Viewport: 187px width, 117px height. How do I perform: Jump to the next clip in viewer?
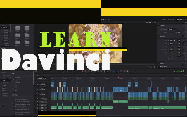[x=151, y=67]
